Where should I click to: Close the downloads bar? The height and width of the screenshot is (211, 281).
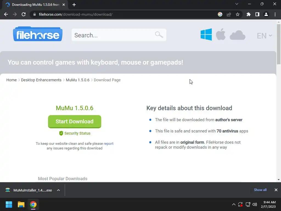276,190
